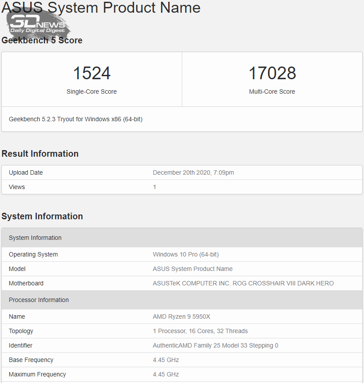
Task: Select '1 Processor, 16 Cores, 32 Threads' value
Action: pyautogui.click(x=200, y=331)
